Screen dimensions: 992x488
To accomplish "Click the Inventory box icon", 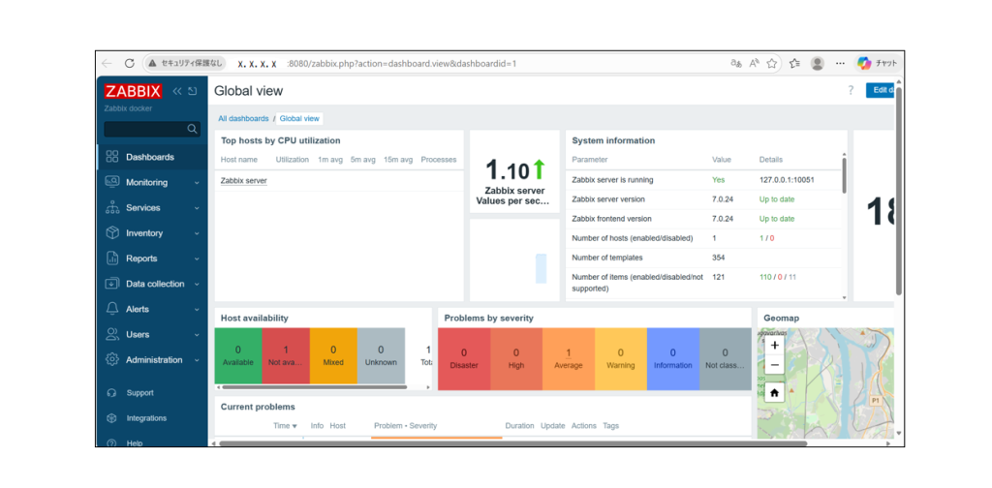I will coord(112,232).
